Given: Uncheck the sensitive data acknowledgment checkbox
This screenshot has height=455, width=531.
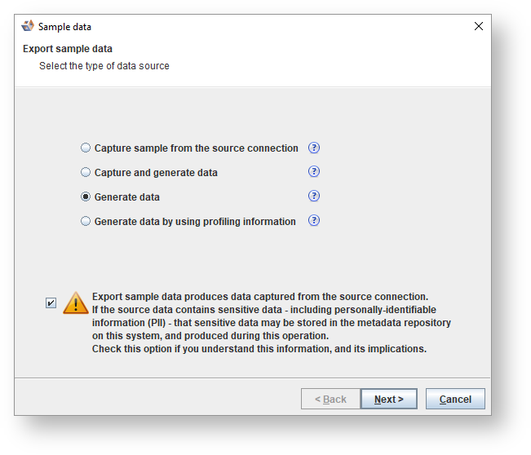Looking at the screenshot, I should click(x=51, y=303).
